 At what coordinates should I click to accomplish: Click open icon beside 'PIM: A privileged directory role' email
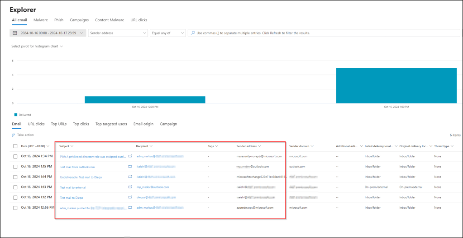pyautogui.click(x=130, y=156)
